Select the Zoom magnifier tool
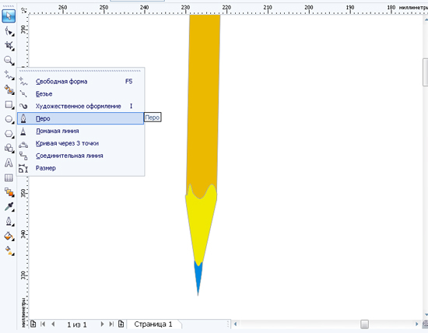 [9, 61]
